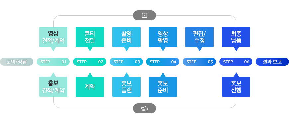Select the 영상 촬영 box
289x124 pixels.
coord(163,37)
